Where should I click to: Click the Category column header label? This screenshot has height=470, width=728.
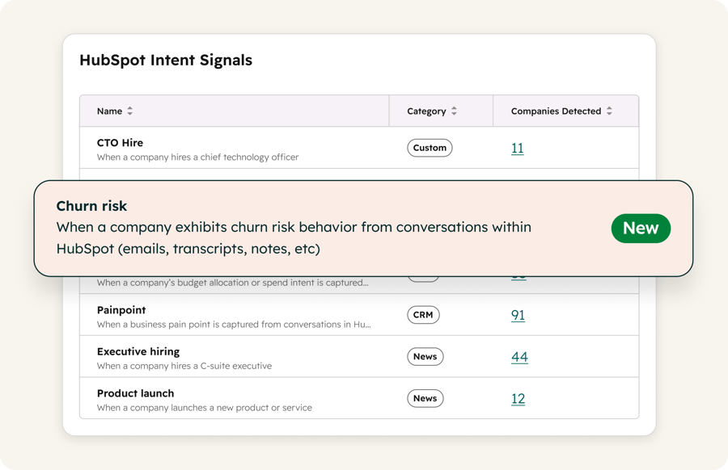click(426, 111)
